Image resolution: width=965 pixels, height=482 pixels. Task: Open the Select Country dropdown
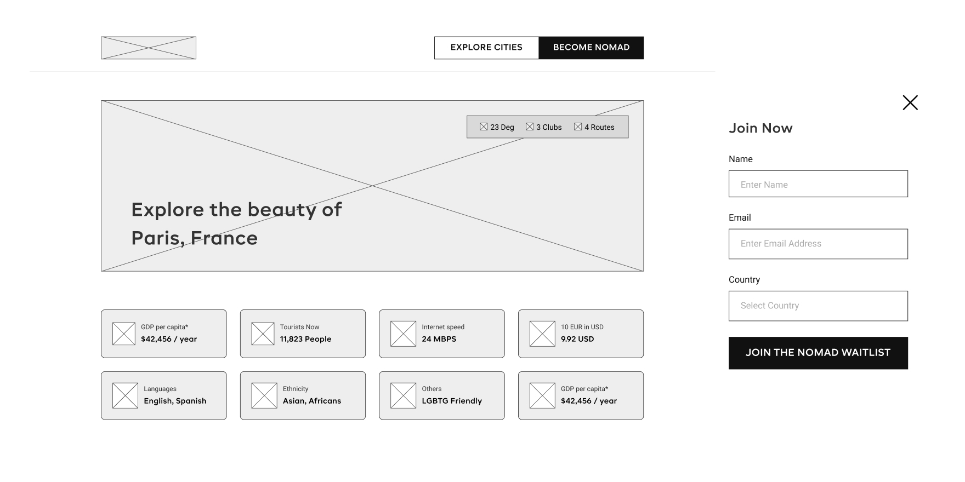point(818,306)
